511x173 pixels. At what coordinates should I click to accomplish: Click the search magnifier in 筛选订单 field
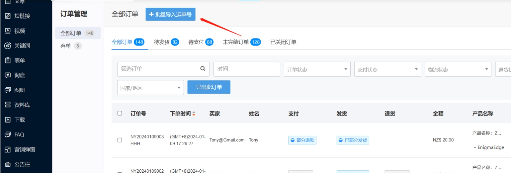[203, 69]
